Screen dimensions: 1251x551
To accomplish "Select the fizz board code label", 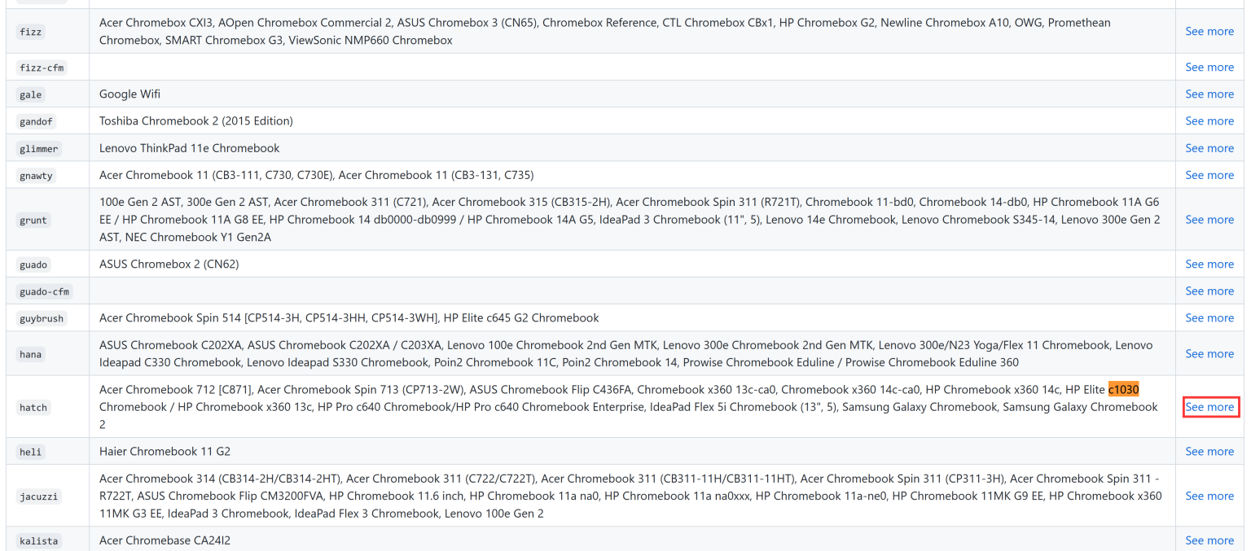I will (x=30, y=32).
